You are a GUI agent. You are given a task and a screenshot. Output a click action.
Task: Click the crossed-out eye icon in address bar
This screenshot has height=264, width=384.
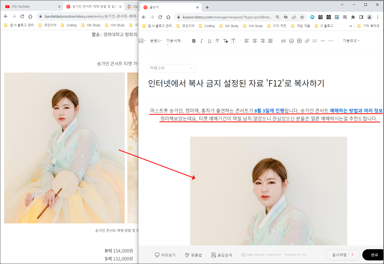tap(286, 17)
